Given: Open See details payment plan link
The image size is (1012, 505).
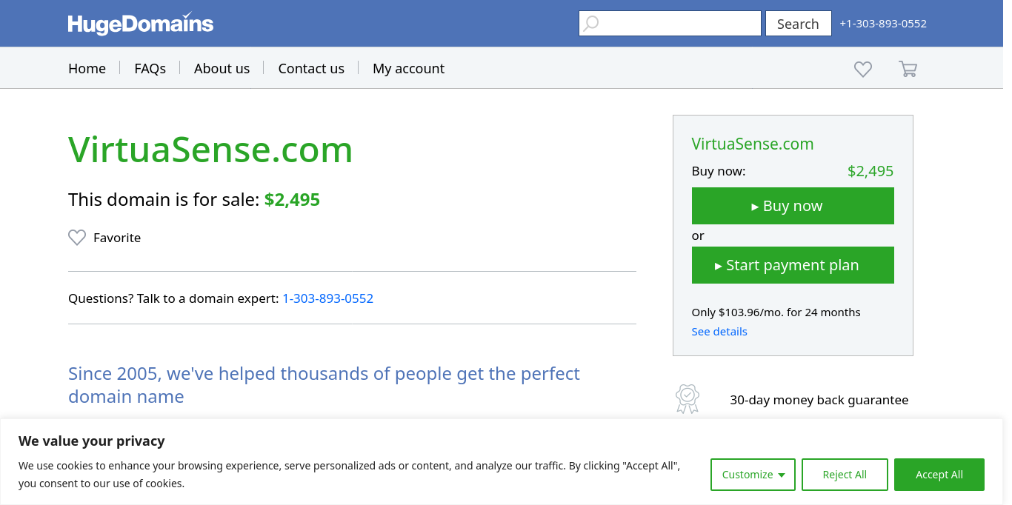Looking at the screenshot, I should (x=719, y=332).
